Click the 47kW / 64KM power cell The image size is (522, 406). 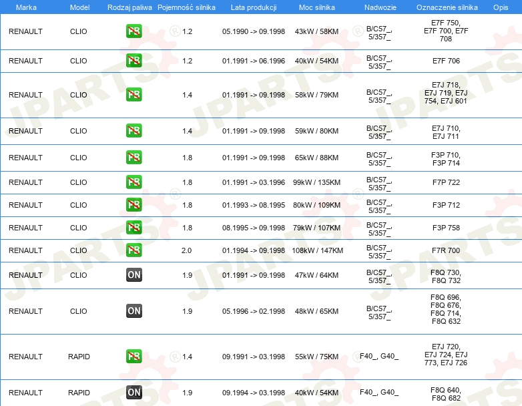coord(316,275)
